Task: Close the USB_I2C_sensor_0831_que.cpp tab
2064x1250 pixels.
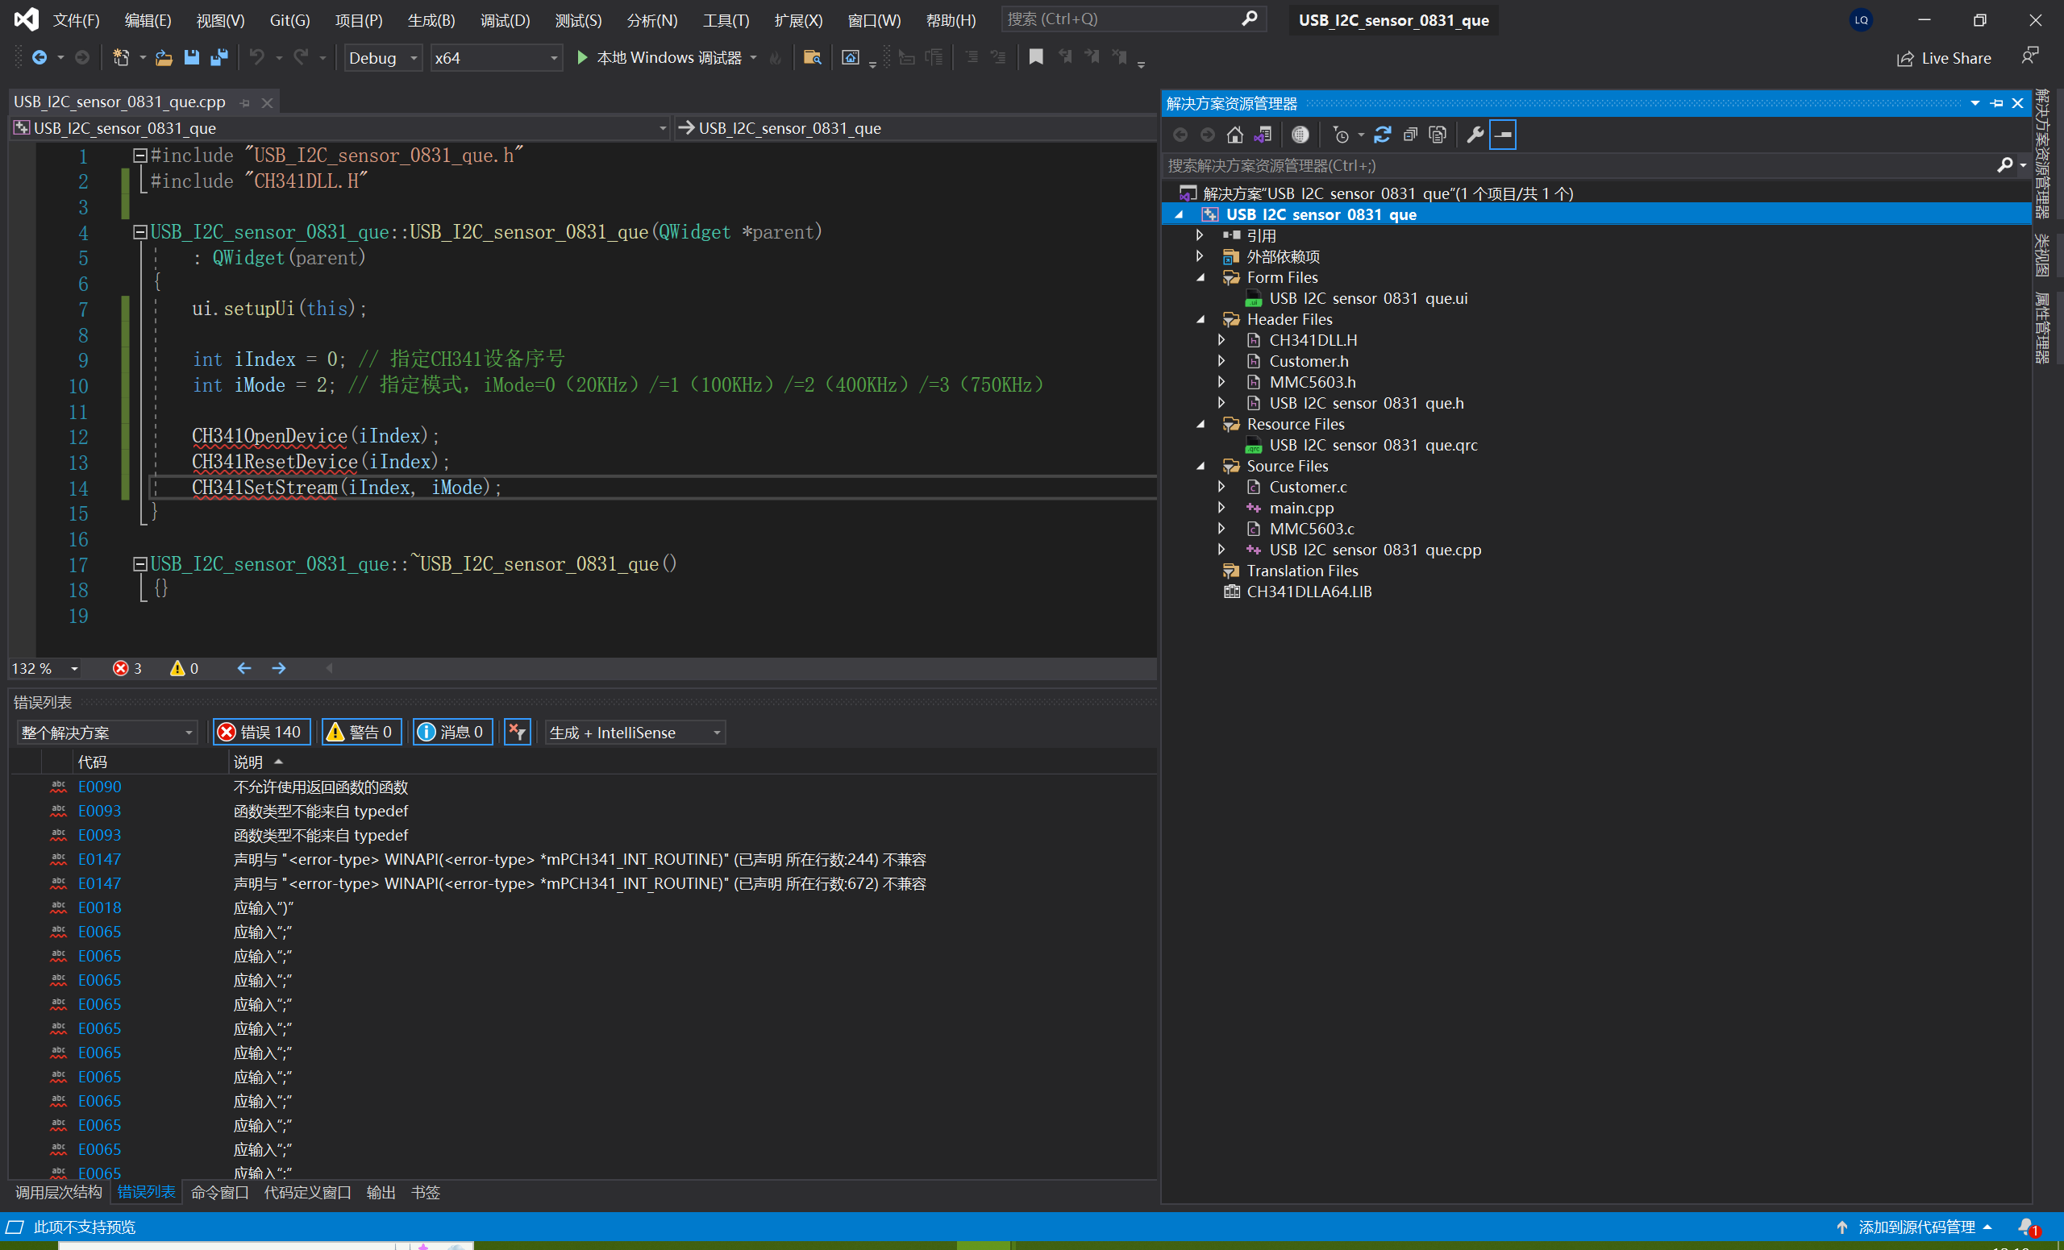Action: coord(267,103)
